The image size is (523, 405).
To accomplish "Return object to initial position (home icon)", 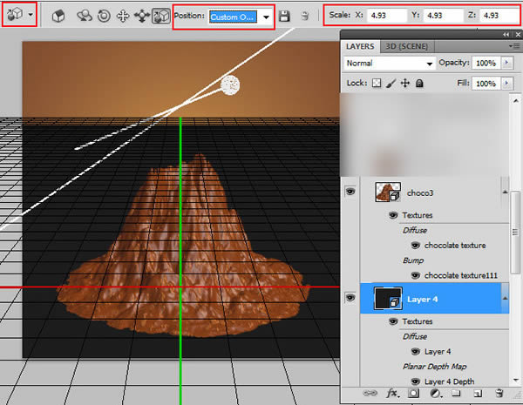I will pos(58,16).
